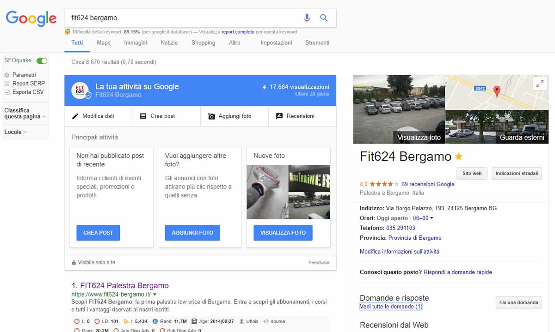Screen dimensions: 555x332
Task: Toggle the SEOquake switch off
Action: click(42, 60)
